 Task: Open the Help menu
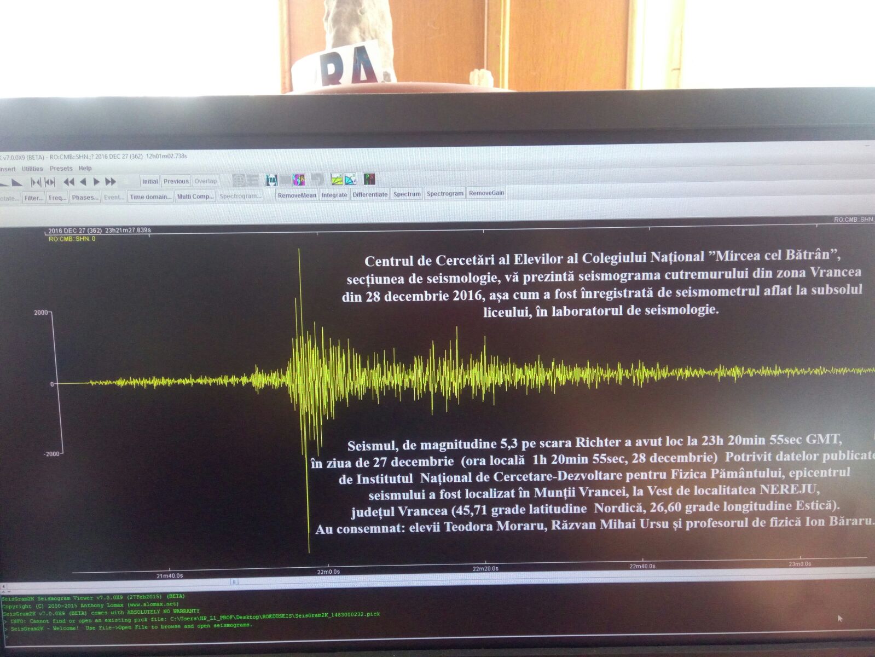tap(85, 169)
